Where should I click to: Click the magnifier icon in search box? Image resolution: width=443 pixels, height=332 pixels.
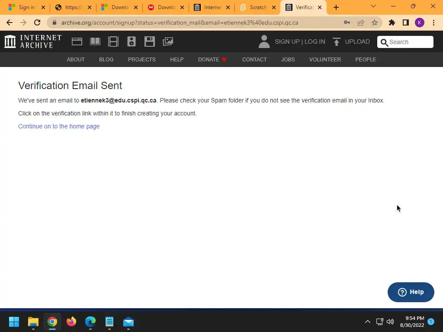(384, 42)
